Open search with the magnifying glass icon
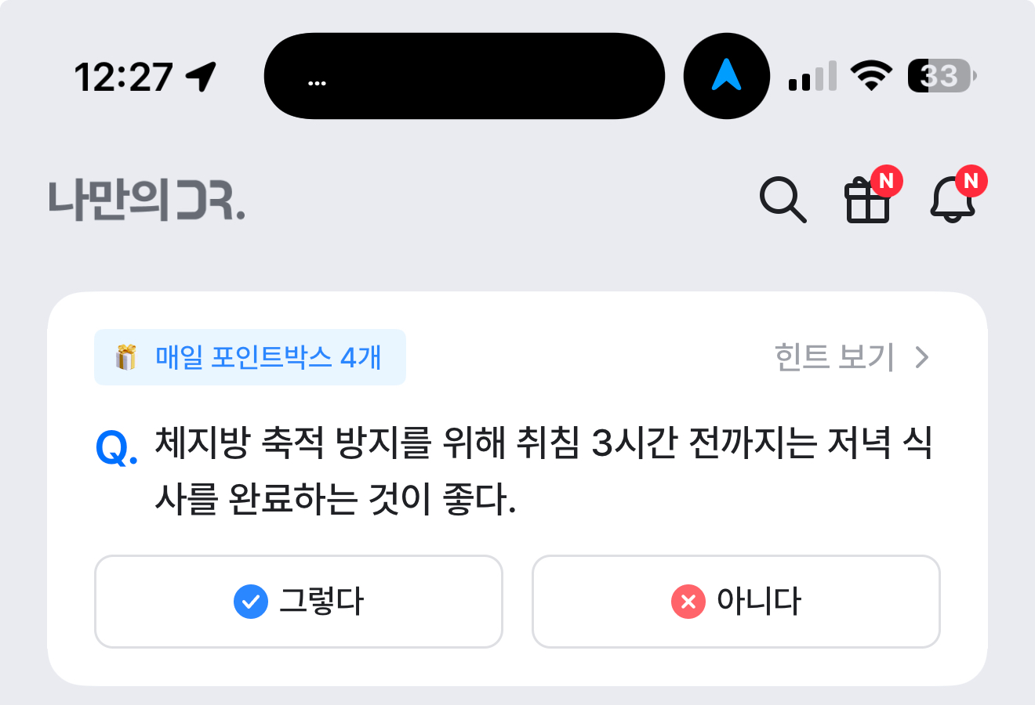The image size is (1035, 705). pyautogui.click(x=783, y=200)
